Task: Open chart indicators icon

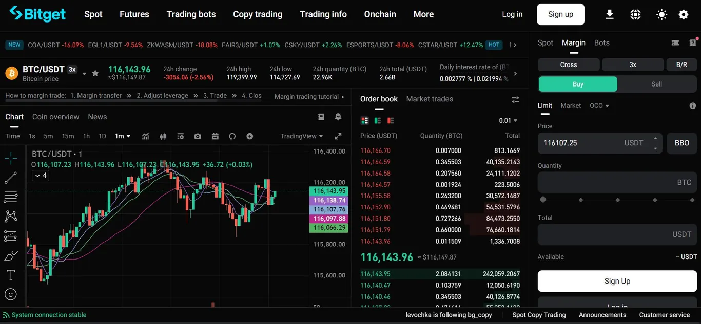Action: point(146,136)
